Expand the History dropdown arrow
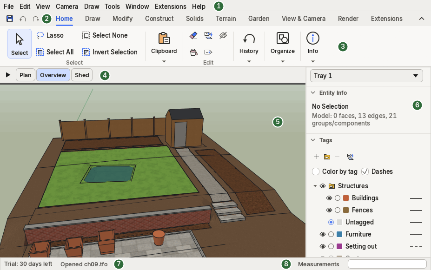 tap(249, 61)
